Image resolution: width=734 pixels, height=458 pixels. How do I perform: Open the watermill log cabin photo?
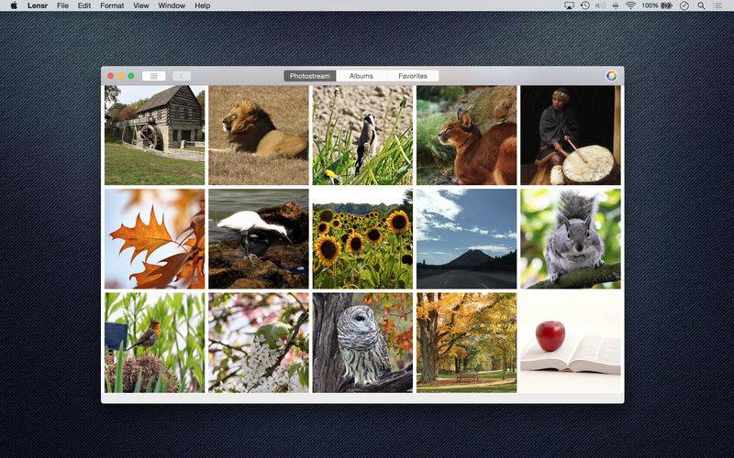tap(154, 135)
